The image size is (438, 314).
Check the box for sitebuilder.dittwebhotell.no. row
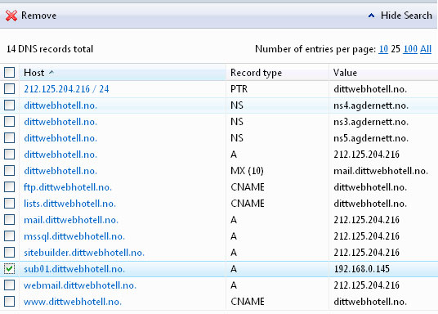coord(10,253)
